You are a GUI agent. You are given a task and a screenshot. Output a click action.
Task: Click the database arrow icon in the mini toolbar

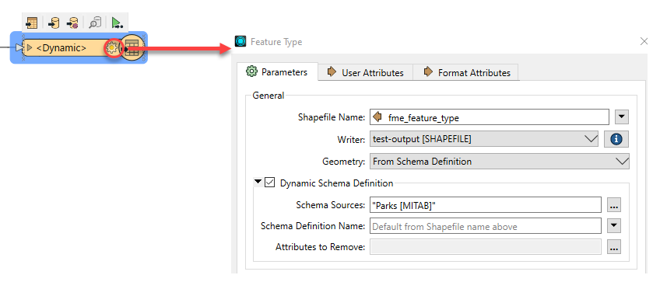[x=54, y=23]
